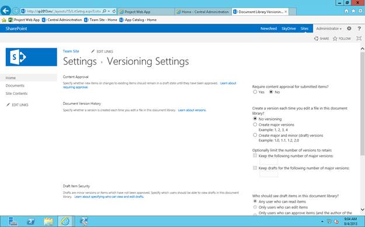The image size is (365, 227).
Task: Open Central Administration favorites link
Action: [62, 20]
